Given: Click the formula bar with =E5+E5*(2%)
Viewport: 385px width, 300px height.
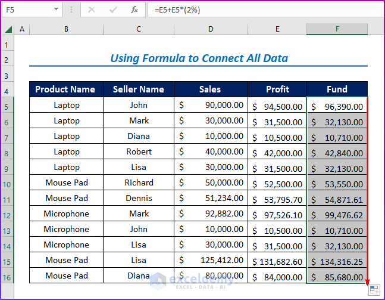Looking at the screenshot, I should point(266,10).
